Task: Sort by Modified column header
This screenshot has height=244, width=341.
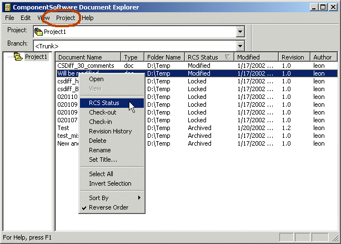Action: (x=257, y=57)
